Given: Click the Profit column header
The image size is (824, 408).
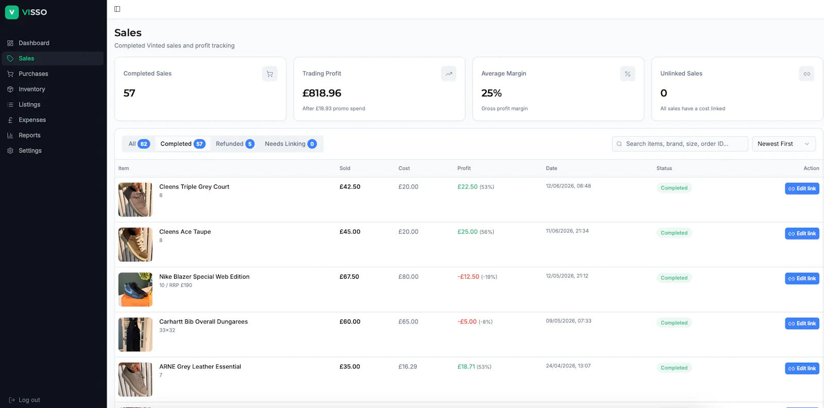Looking at the screenshot, I should pyautogui.click(x=464, y=168).
